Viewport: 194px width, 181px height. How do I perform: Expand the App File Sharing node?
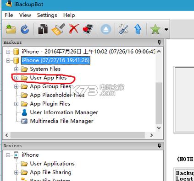(x=16, y=172)
